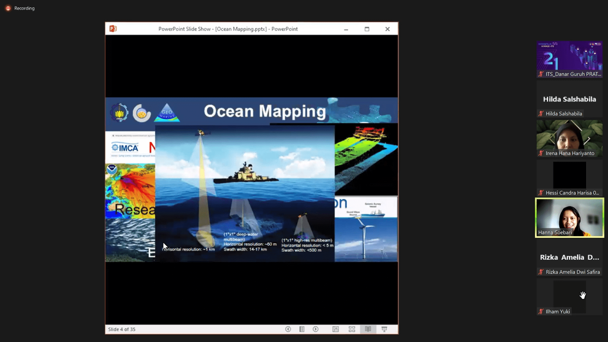Image resolution: width=608 pixels, height=342 pixels.
Task: Go to the previous slide arrow
Action: pos(288,329)
